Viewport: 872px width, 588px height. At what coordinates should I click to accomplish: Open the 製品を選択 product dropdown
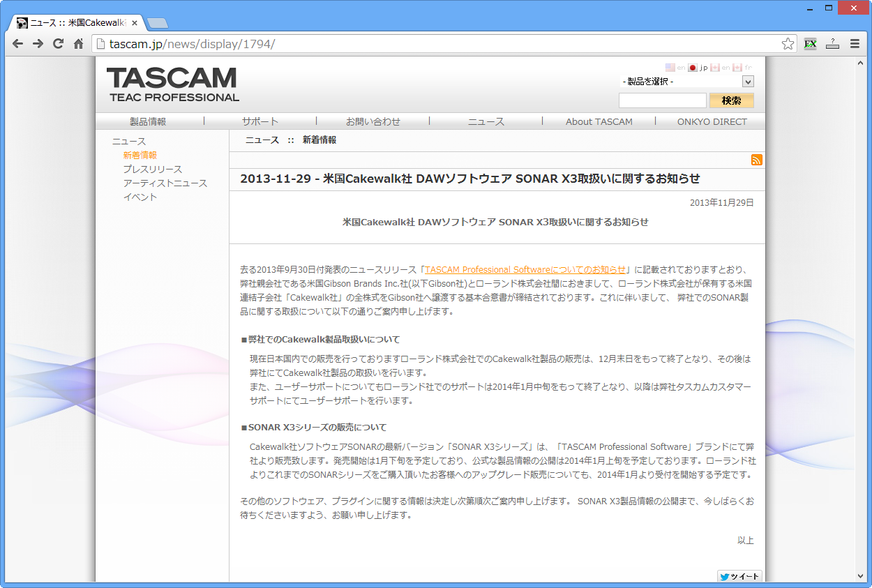(x=686, y=82)
